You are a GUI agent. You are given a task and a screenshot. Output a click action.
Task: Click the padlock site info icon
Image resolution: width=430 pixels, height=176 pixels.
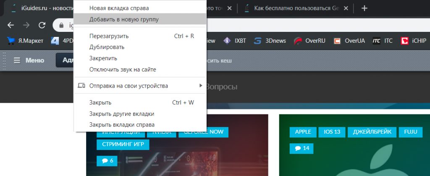[x=61, y=26]
